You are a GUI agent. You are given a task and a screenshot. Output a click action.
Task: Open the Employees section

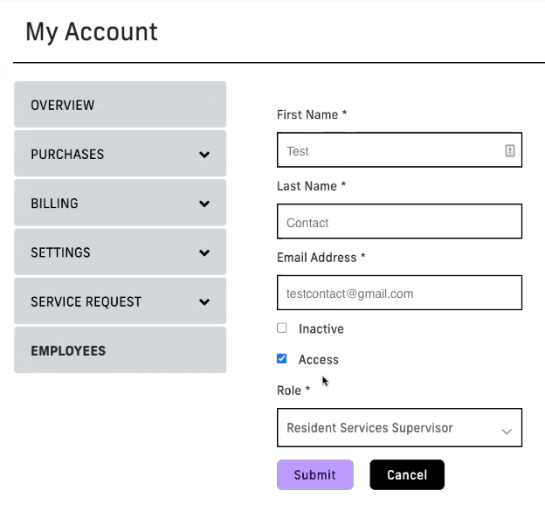point(120,350)
